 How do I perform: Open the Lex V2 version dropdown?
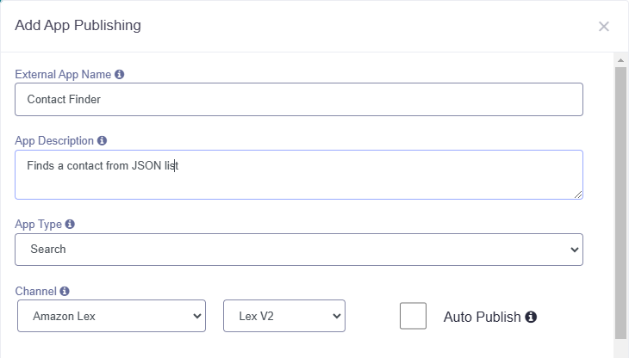click(284, 316)
